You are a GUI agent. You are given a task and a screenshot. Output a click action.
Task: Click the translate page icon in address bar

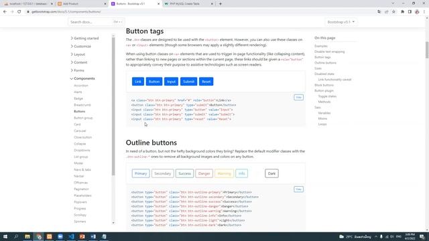click(379, 12)
